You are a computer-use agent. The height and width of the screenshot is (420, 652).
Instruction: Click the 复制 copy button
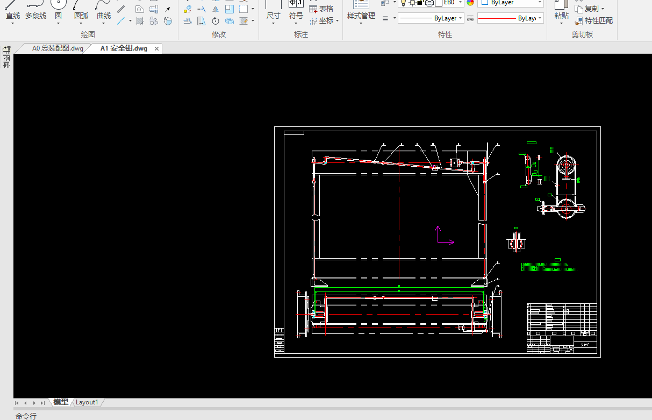pos(590,9)
